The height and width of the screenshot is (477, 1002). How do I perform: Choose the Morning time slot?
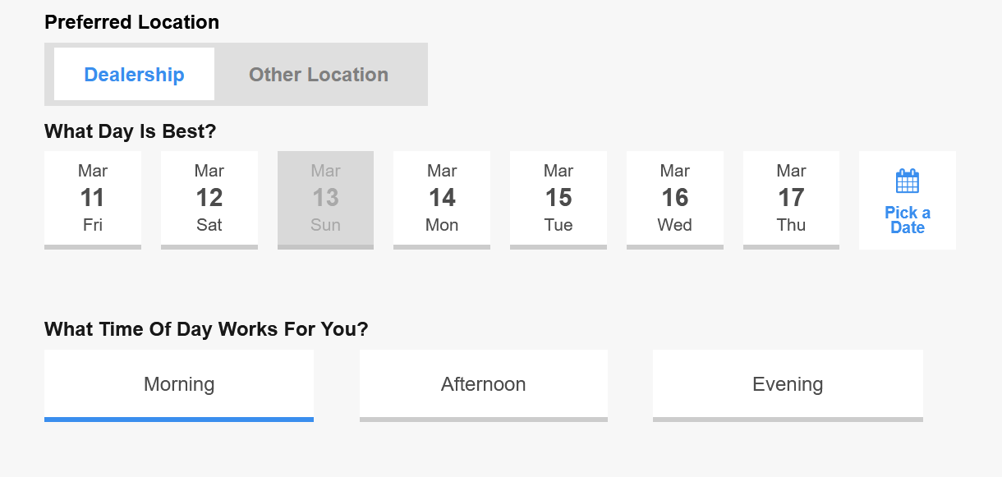point(179,384)
